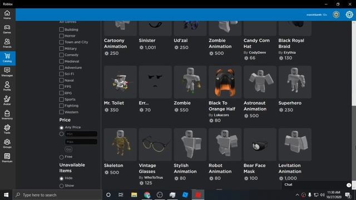This screenshot has width=356, height=200.
Task: Open the Home sidebar icon
Action: coord(7,15)
